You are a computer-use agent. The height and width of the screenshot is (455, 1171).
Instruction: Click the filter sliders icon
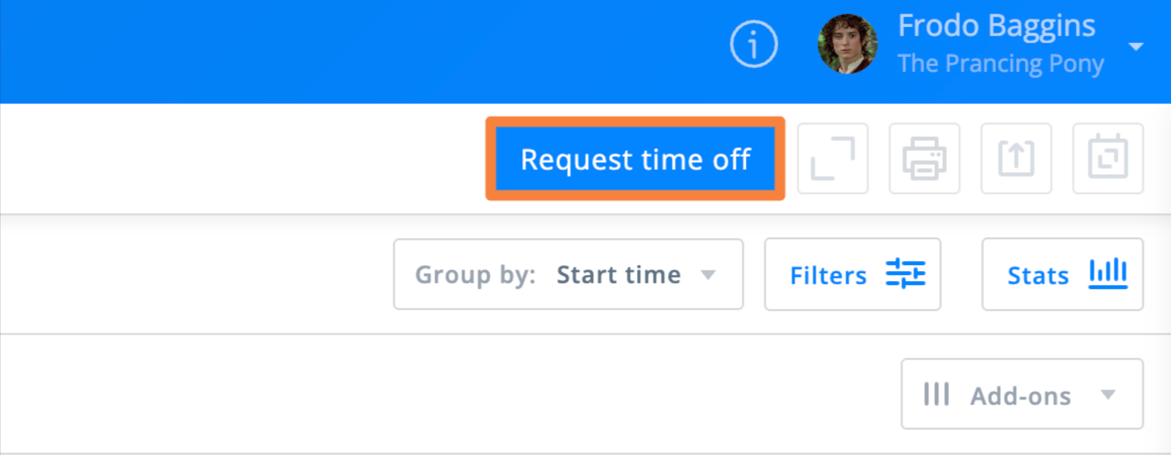(905, 274)
